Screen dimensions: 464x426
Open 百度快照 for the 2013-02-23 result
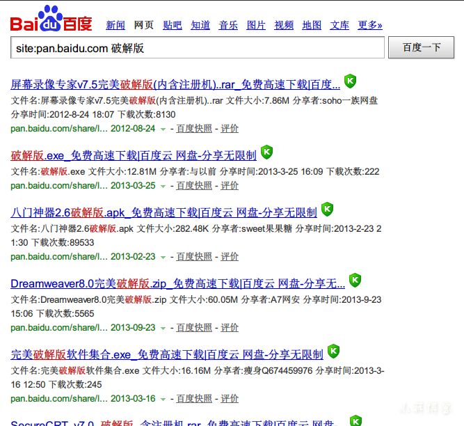coord(194,257)
